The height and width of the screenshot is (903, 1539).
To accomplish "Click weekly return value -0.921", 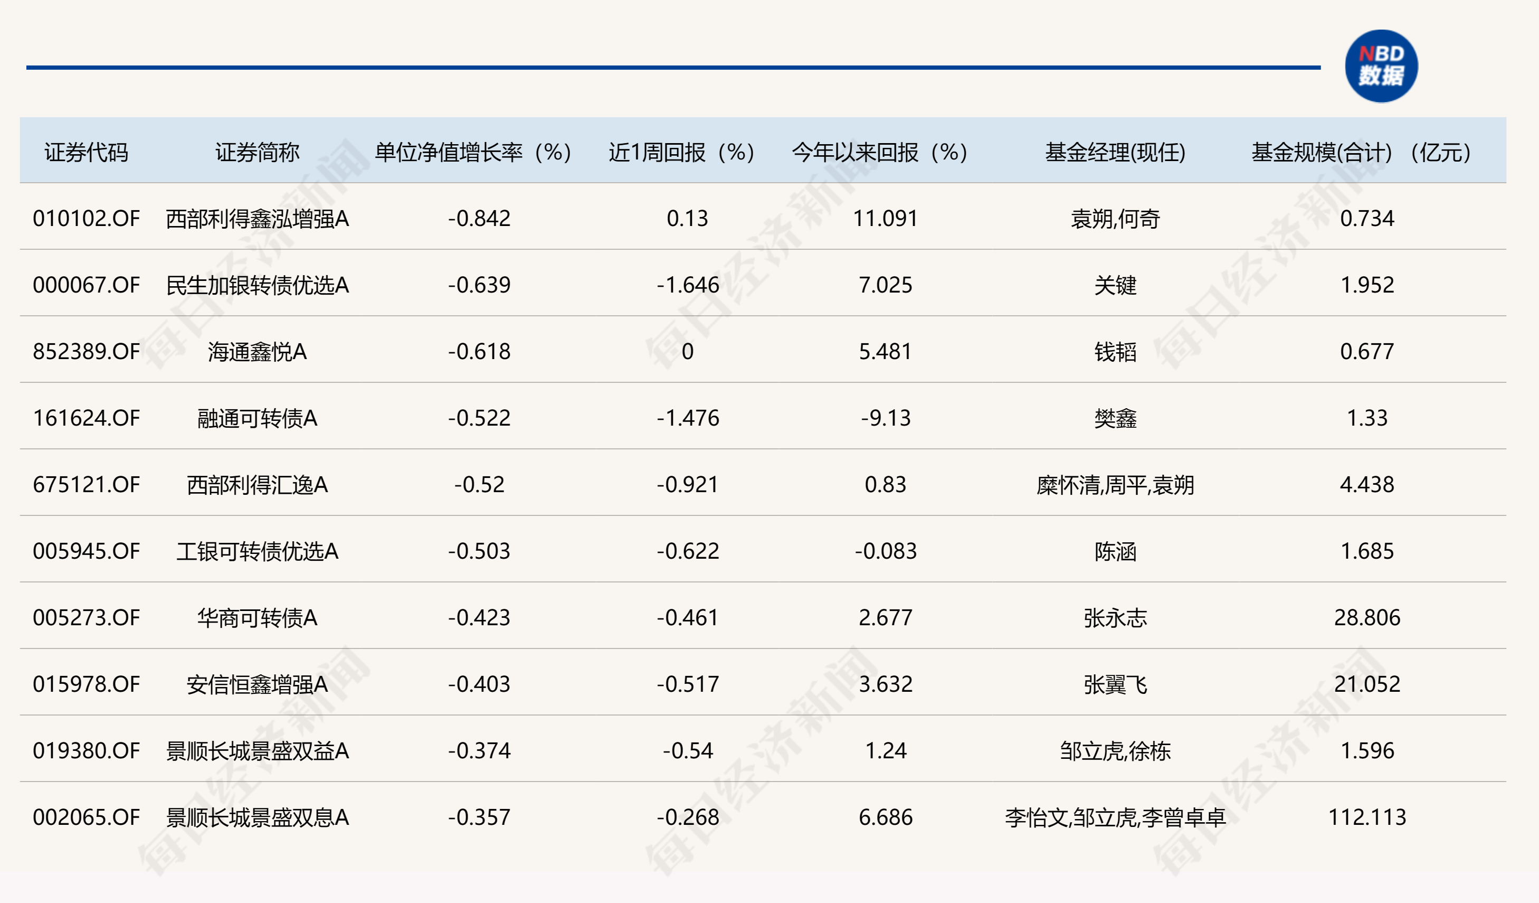I will [x=688, y=485].
